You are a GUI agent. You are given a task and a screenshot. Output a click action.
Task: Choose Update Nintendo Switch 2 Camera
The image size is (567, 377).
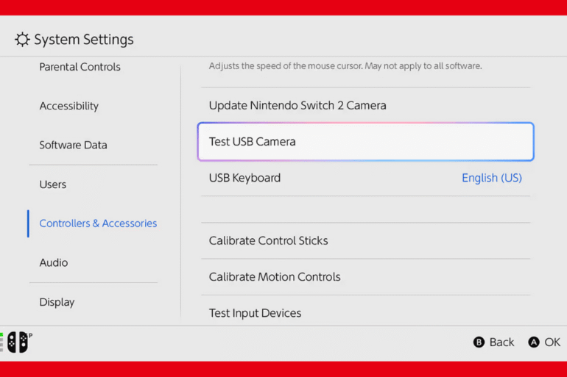click(x=365, y=105)
